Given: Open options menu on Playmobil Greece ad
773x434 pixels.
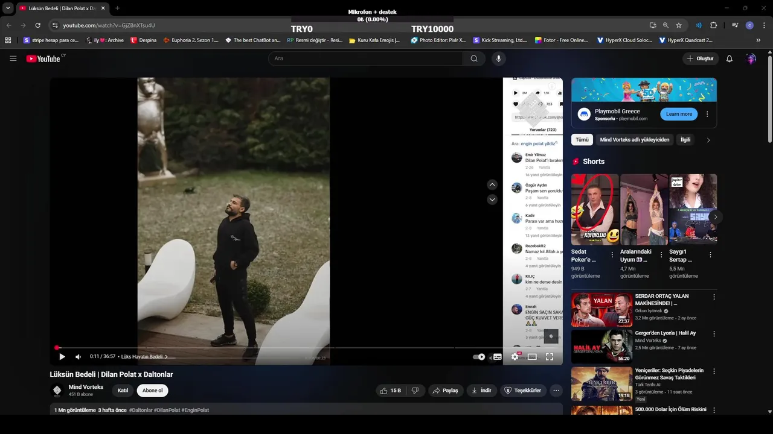Looking at the screenshot, I should (x=707, y=114).
